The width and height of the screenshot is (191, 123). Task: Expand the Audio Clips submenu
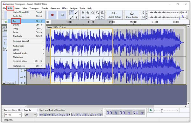(26, 46)
